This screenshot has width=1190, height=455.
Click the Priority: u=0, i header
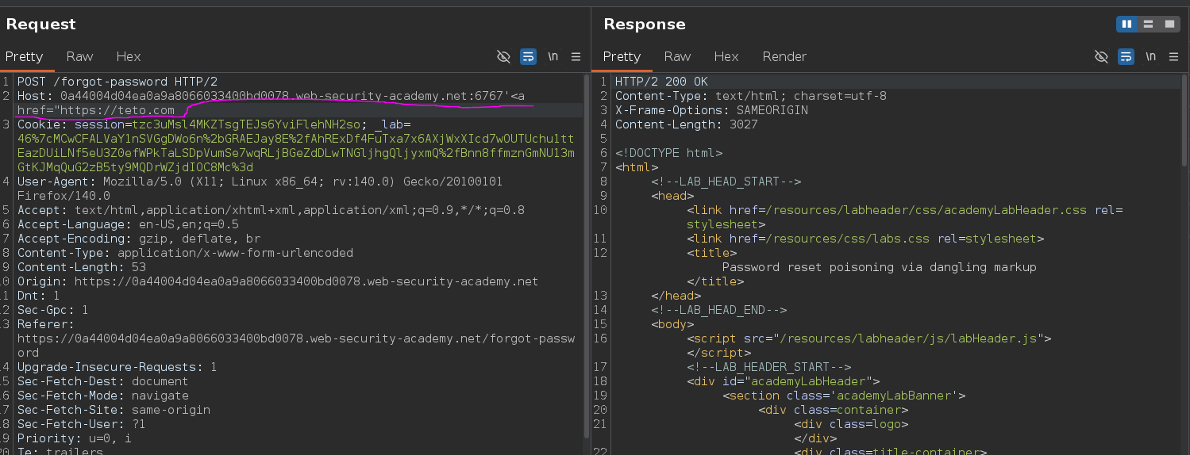pos(75,438)
